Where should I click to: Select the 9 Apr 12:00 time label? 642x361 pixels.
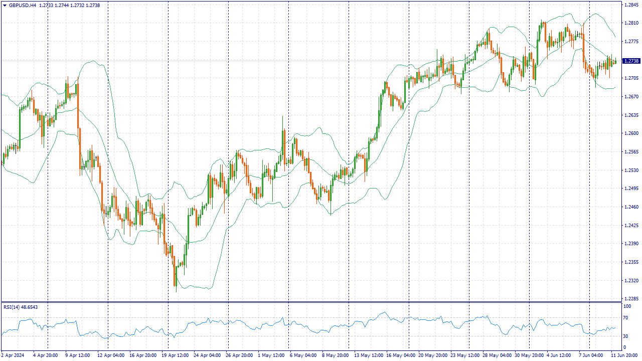[x=78, y=355]
